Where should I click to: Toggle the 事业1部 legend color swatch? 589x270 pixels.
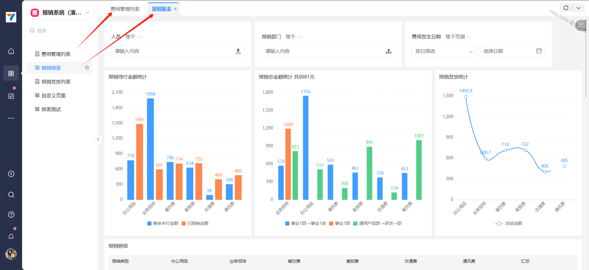pyautogui.click(x=331, y=223)
